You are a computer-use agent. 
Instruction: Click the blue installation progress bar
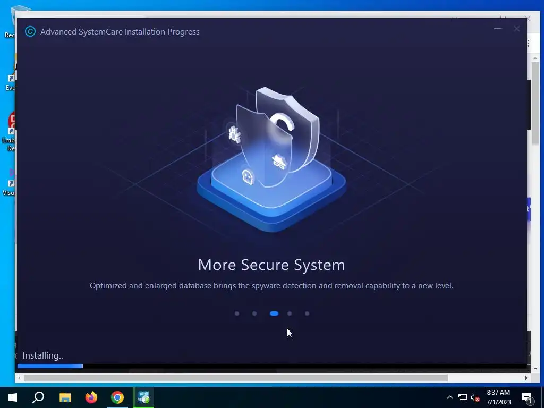pos(50,366)
